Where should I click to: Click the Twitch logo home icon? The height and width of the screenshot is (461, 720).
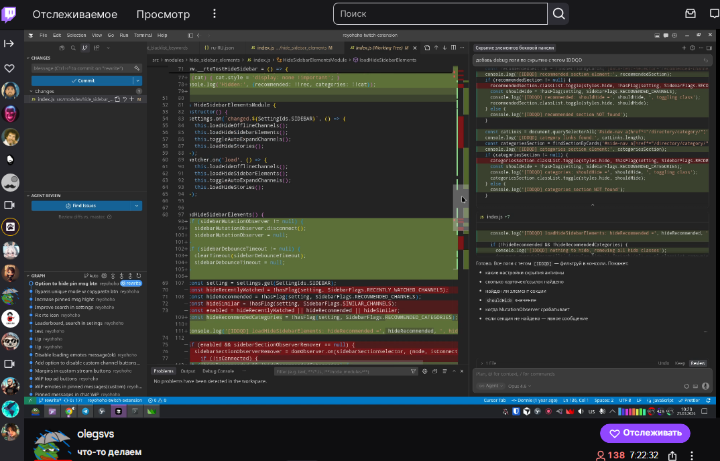(10, 14)
